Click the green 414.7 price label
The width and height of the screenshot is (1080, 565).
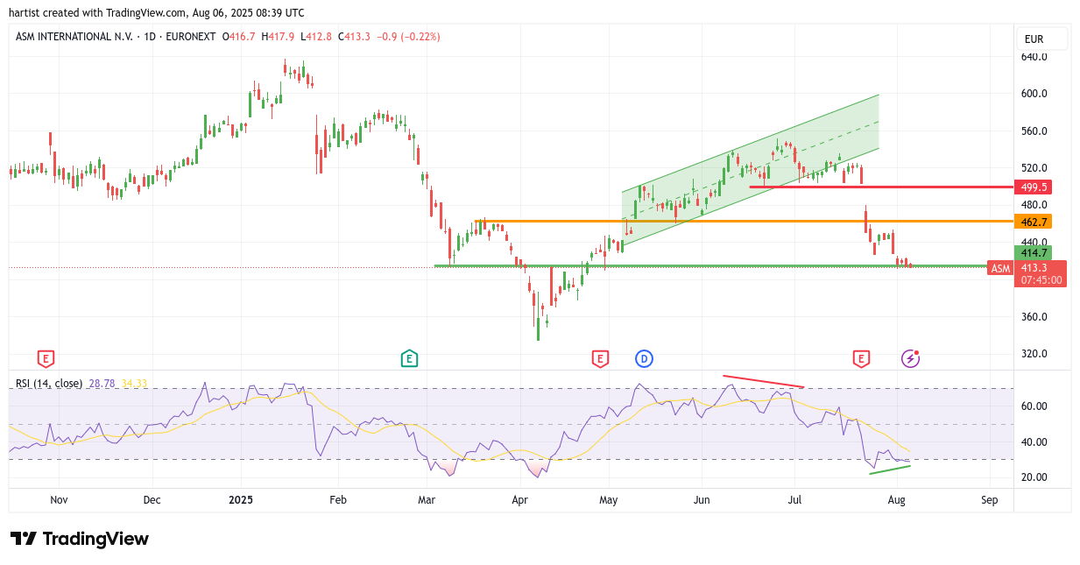(1032, 253)
